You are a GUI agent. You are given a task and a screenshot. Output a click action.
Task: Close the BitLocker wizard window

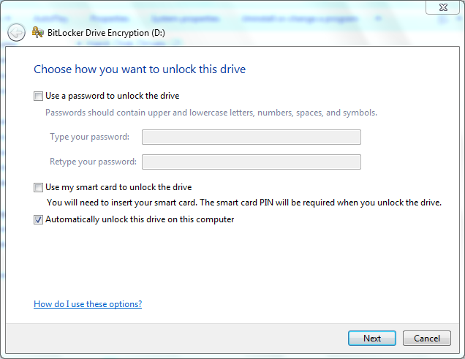[x=443, y=7]
